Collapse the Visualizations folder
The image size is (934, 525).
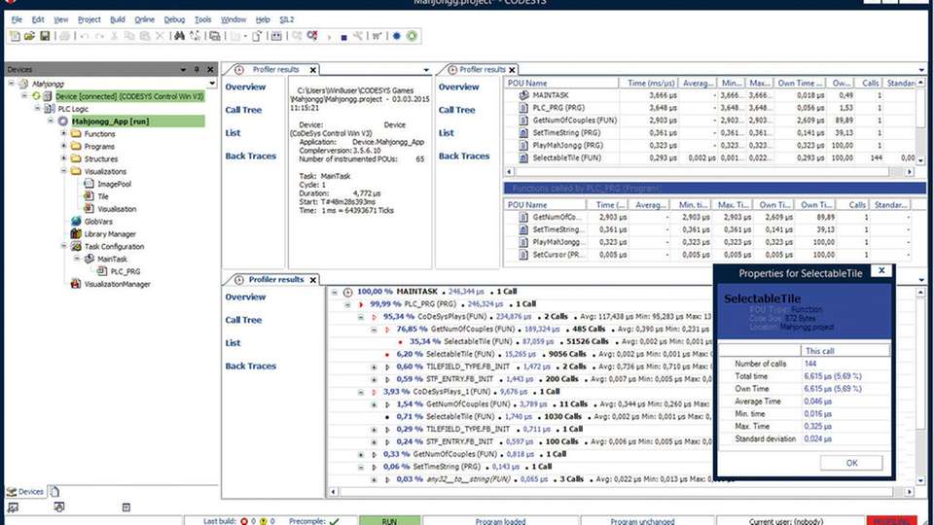64,171
